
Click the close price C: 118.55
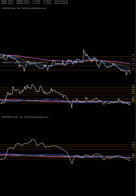[x=36, y=3]
